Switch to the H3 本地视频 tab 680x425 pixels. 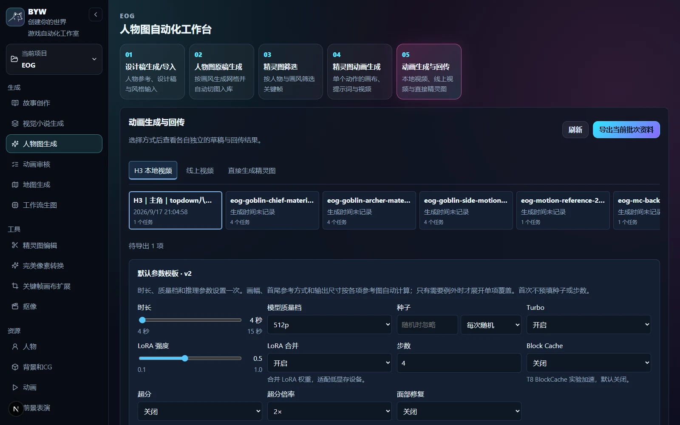(x=153, y=170)
